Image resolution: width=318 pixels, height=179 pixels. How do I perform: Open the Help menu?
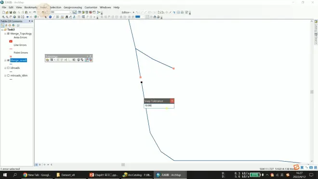(117, 7)
